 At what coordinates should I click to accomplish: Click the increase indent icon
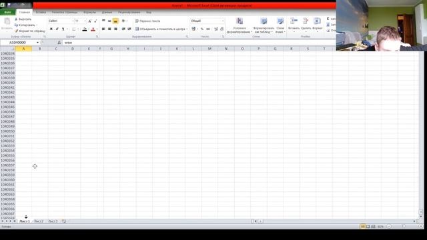tap(129, 29)
